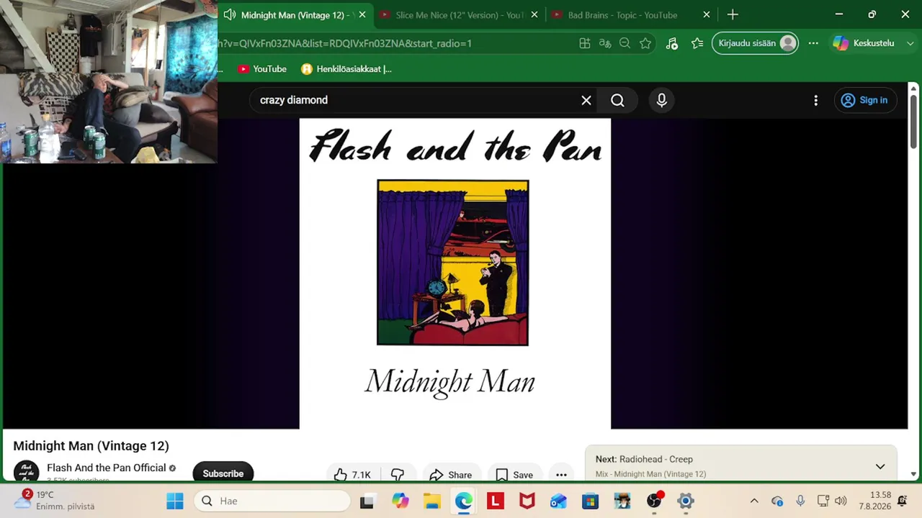Image resolution: width=922 pixels, height=518 pixels.
Task: Share the Midnight Man video
Action: coord(450,475)
